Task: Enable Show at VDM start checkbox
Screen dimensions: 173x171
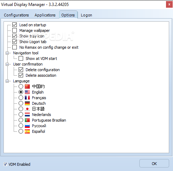Action: pos(21,59)
